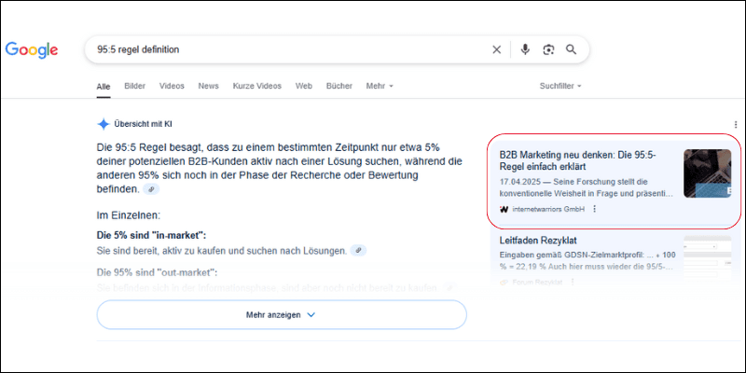
Task: Open options menu next to Forum Rezyklat
Action: click(x=573, y=283)
